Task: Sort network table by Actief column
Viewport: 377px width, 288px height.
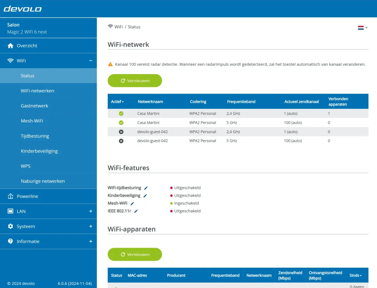Action: pyautogui.click(x=118, y=101)
